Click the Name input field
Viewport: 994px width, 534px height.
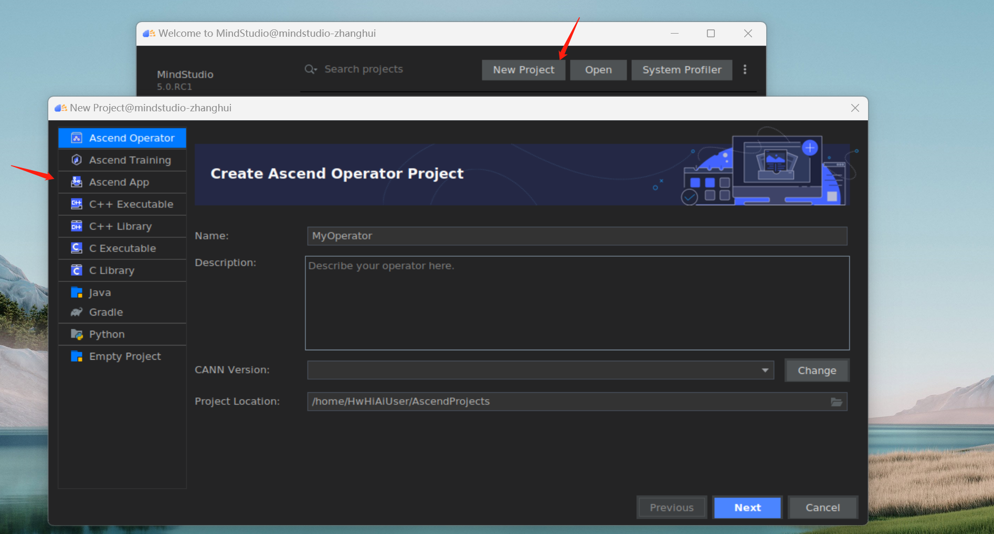click(x=577, y=236)
